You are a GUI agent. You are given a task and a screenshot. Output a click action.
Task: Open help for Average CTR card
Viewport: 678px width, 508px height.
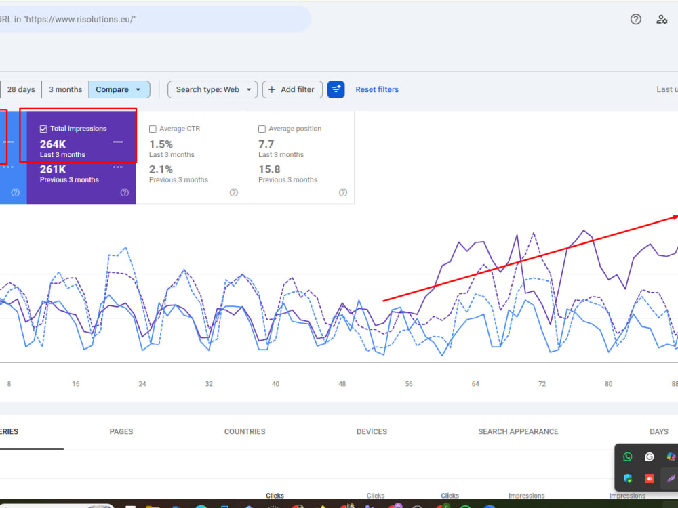pos(234,192)
